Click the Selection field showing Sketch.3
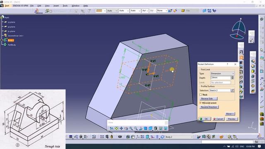The height and width of the screenshot is (149, 265). (220, 90)
